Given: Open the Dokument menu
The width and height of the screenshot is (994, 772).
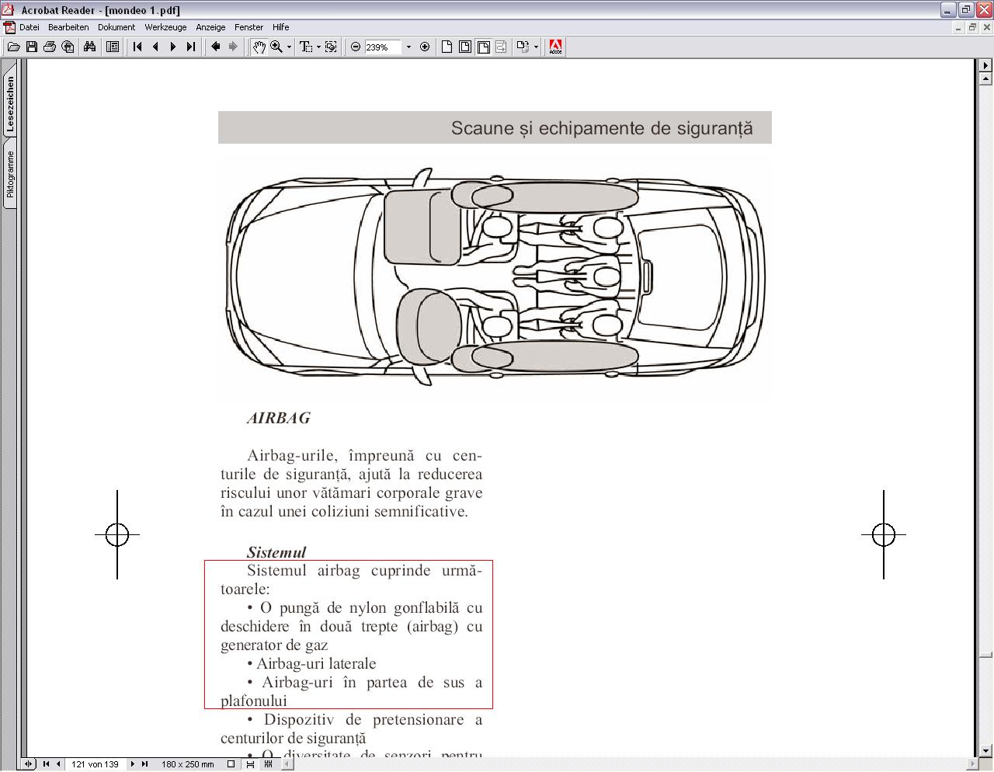Looking at the screenshot, I should [116, 27].
